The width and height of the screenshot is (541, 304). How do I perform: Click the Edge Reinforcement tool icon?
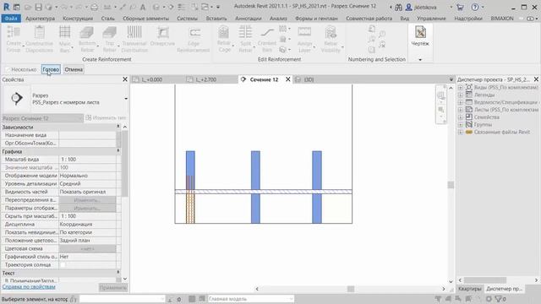194,32
